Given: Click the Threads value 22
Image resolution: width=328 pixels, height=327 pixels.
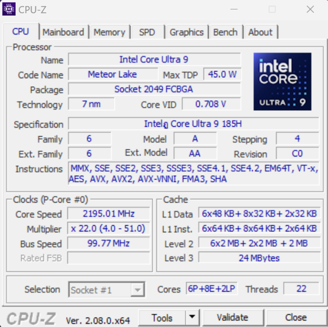Looking at the screenshot, I should (301, 289).
